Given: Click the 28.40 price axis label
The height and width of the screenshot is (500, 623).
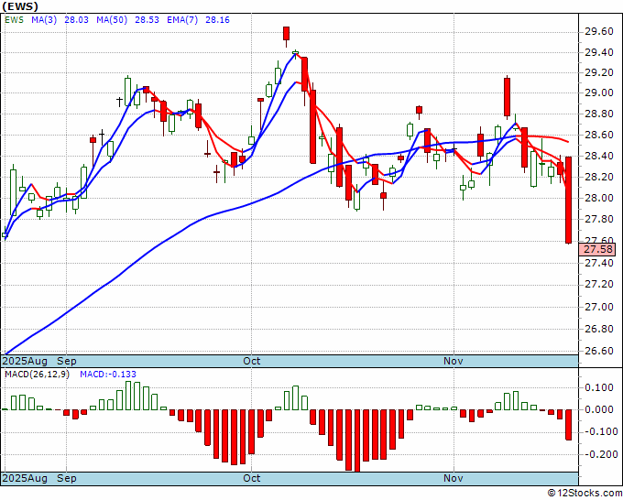Looking at the screenshot, I should [x=599, y=156].
